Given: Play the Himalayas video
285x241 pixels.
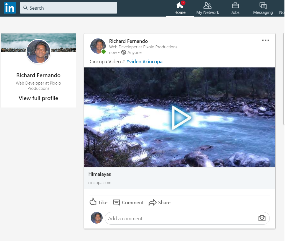Looking at the screenshot, I should click(181, 117).
